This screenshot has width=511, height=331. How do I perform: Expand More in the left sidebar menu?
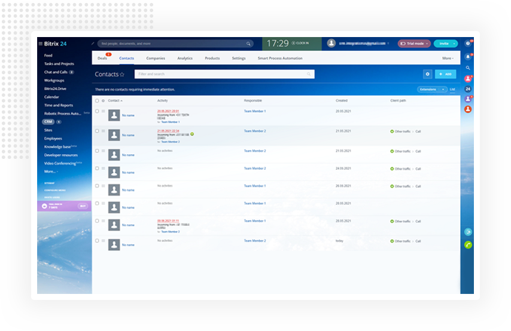[51, 171]
